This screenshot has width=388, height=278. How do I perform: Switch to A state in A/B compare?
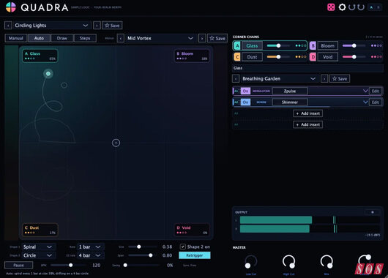pos(371,7)
